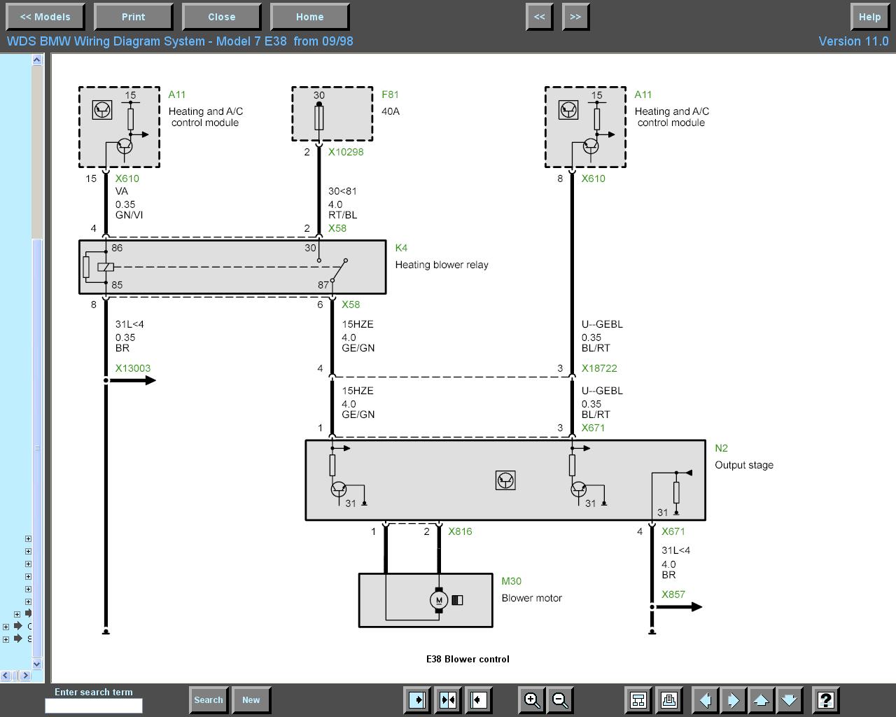Go to Home page

(309, 17)
